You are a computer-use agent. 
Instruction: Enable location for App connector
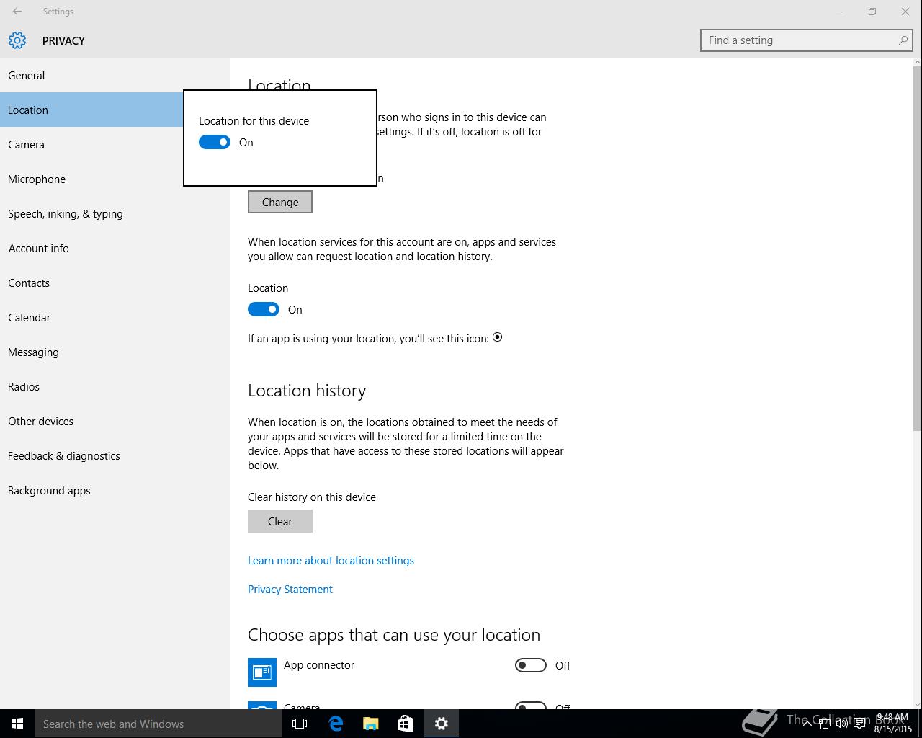tap(531, 666)
